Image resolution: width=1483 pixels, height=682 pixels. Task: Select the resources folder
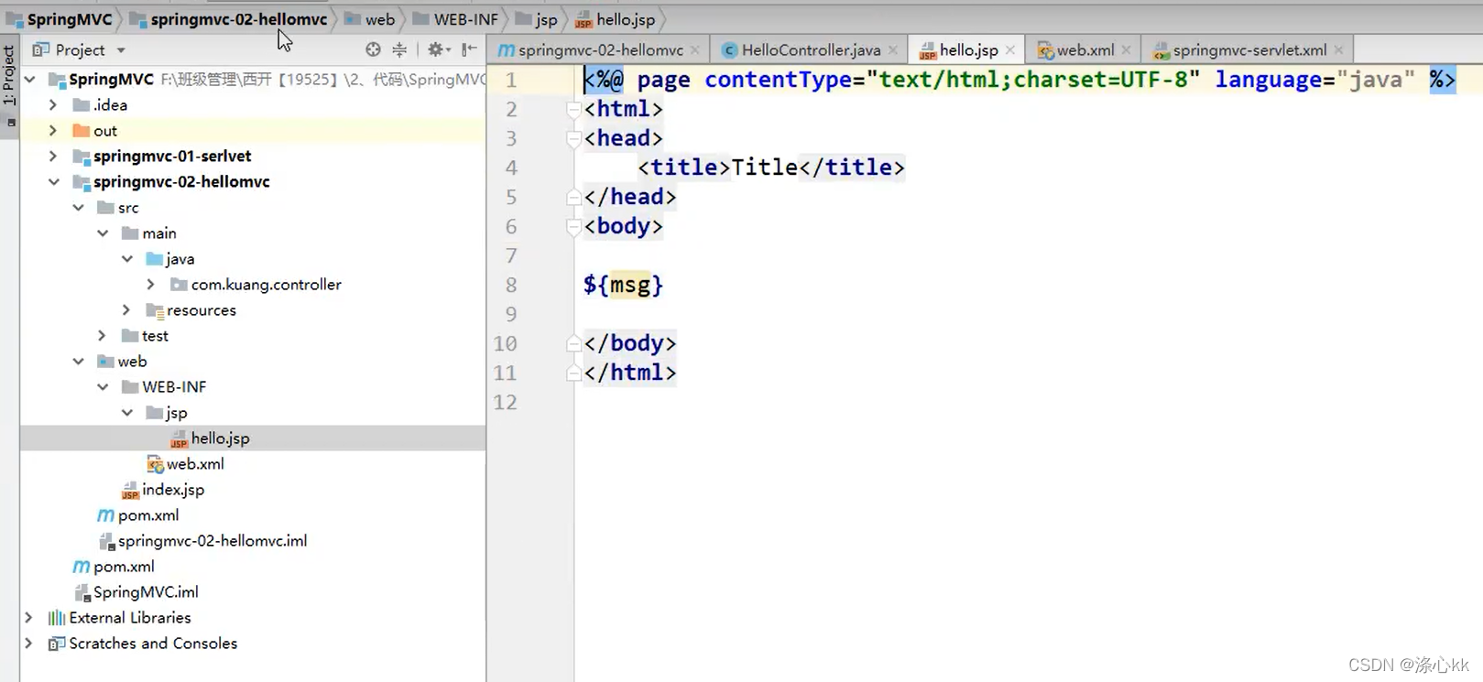(x=191, y=310)
